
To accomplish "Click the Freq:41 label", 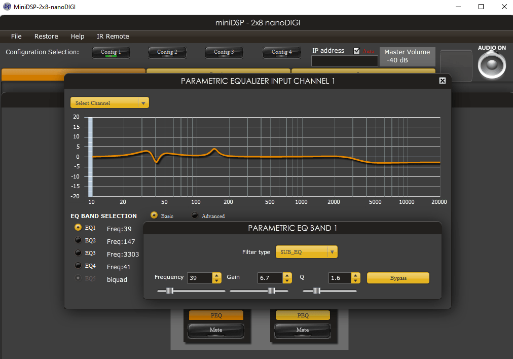I will click(119, 267).
